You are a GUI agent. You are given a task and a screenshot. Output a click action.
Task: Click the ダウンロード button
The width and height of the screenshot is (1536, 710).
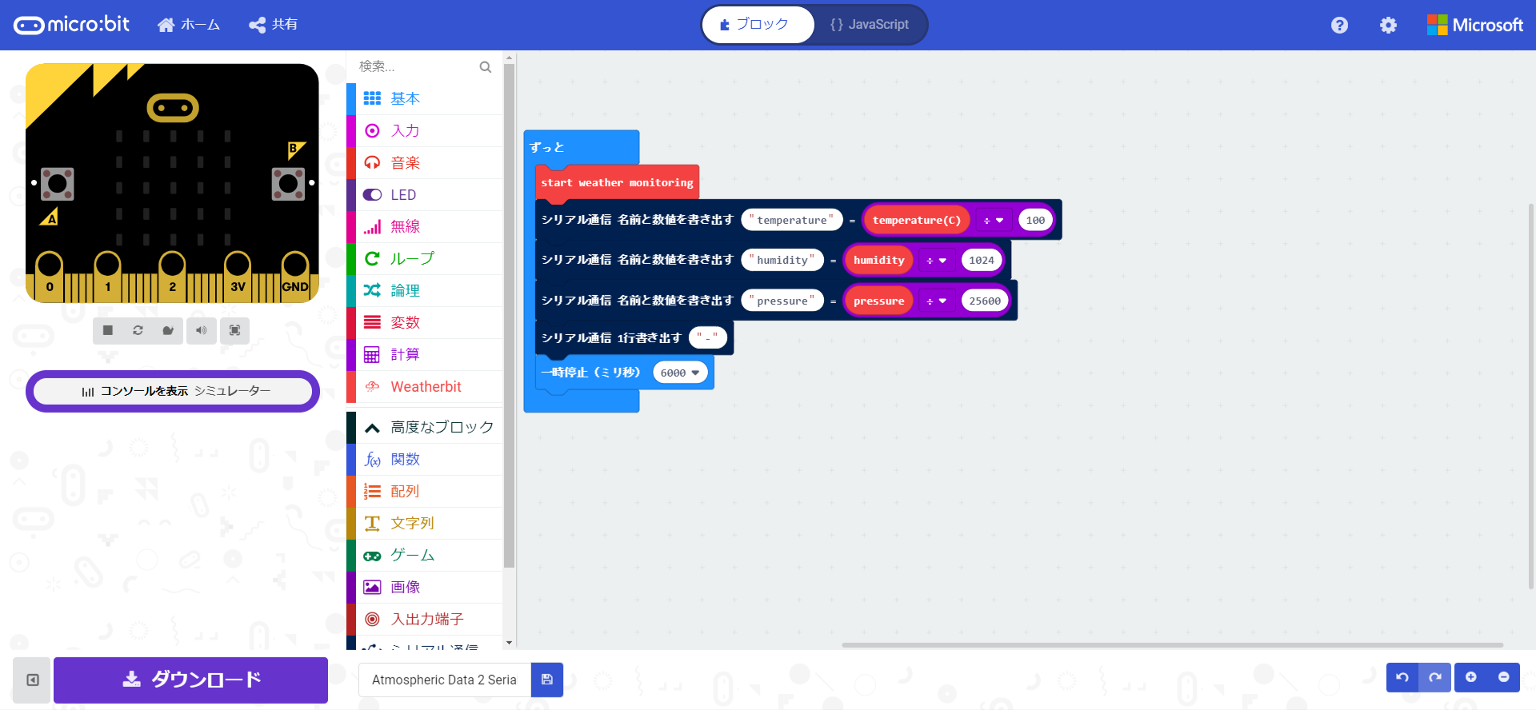pyautogui.click(x=190, y=680)
